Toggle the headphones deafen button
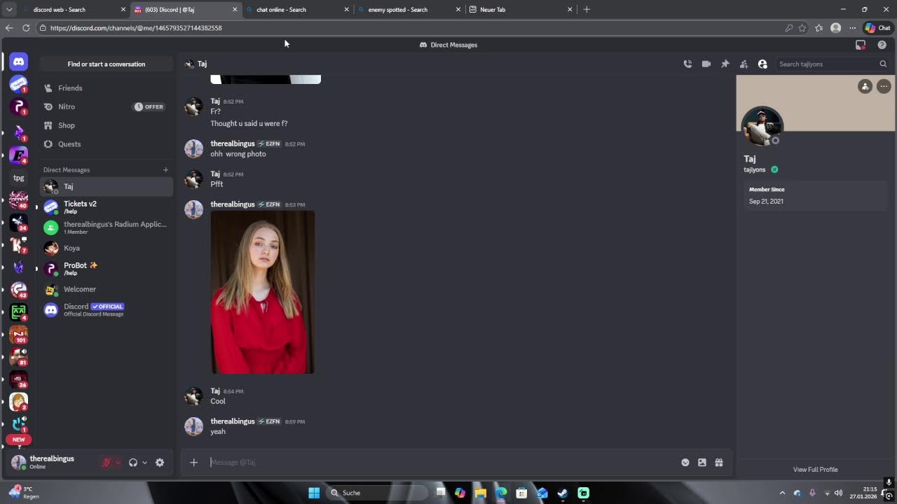This screenshot has width=897, height=504. [133, 462]
